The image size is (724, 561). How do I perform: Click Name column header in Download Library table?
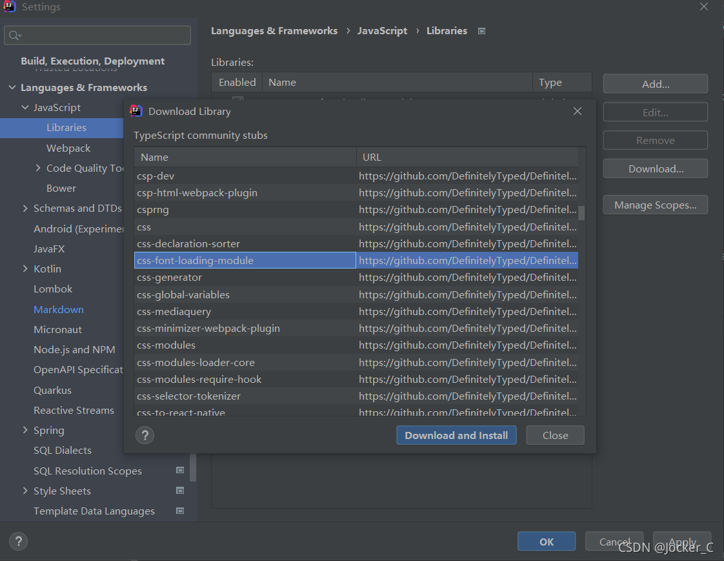(245, 157)
